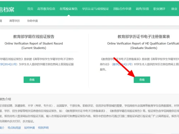Click 查看 under 学历证书电子注册备案表
This screenshot has width=179, height=134.
tap(142, 80)
